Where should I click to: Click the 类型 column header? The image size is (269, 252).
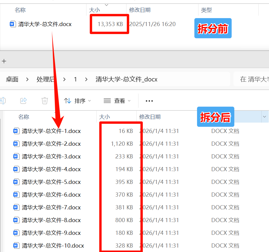coord(206,10)
